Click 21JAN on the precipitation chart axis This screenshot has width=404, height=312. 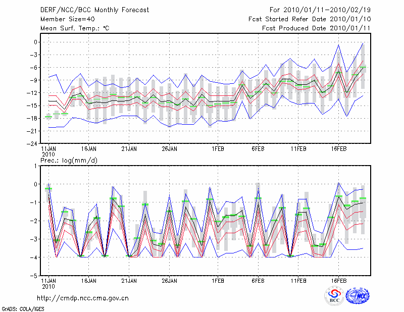click(129, 279)
